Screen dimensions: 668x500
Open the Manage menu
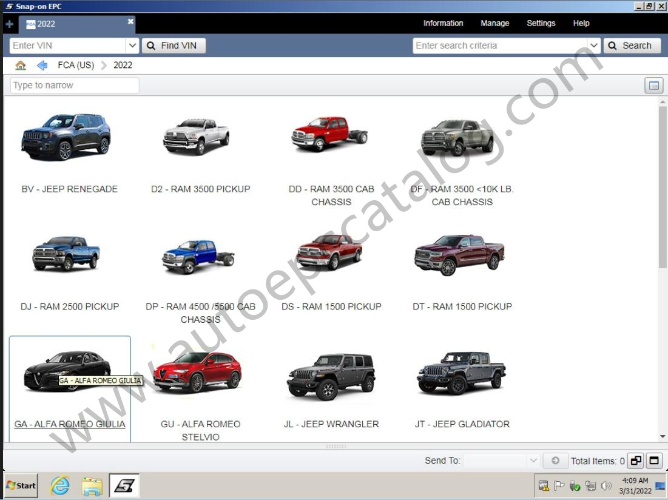tap(494, 23)
